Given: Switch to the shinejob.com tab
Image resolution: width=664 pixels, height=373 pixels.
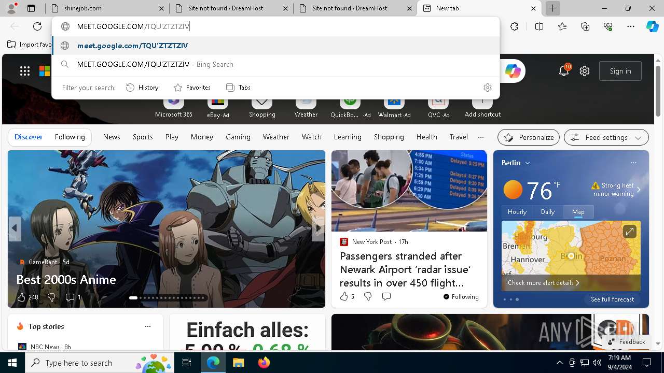Looking at the screenshot, I should coord(106,8).
